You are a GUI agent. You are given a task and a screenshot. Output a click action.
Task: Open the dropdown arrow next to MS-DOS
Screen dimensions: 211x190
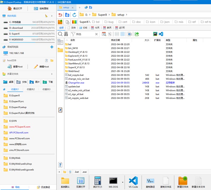pyautogui.click(x=123, y=182)
